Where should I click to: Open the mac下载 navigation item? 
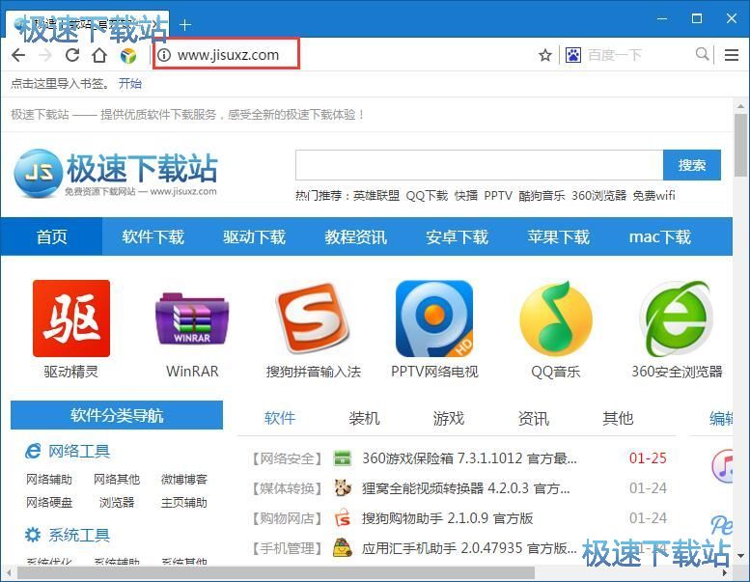[x=660, y=236]
